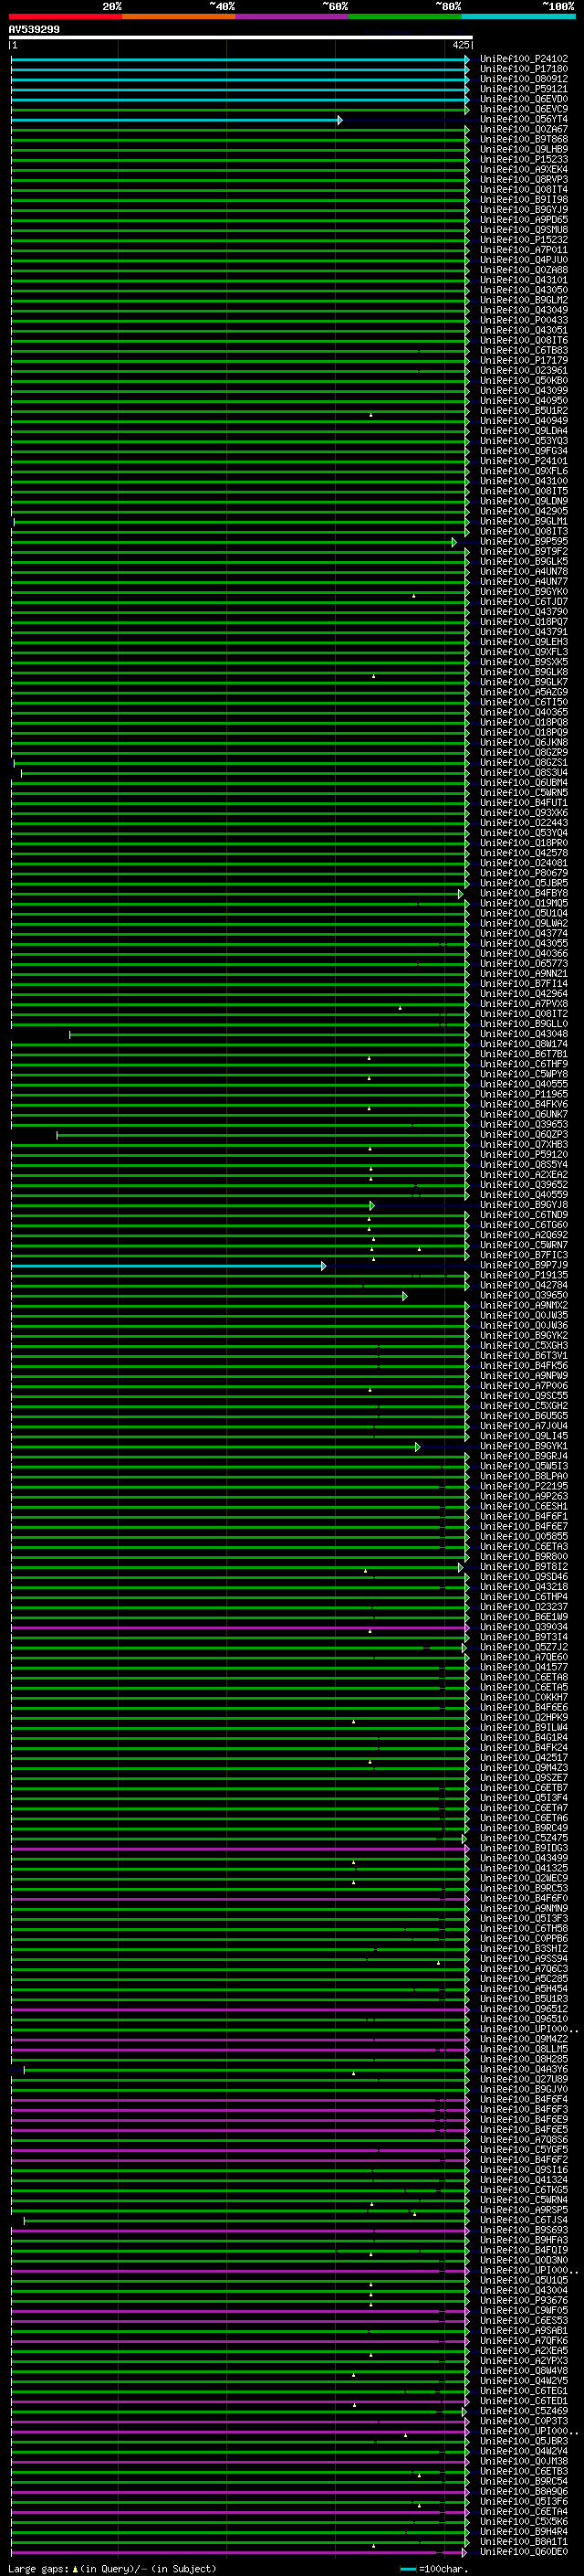
Task: Click the green ~80% identity legend segment
Action: pyautogui.click(x=404, y=16)
